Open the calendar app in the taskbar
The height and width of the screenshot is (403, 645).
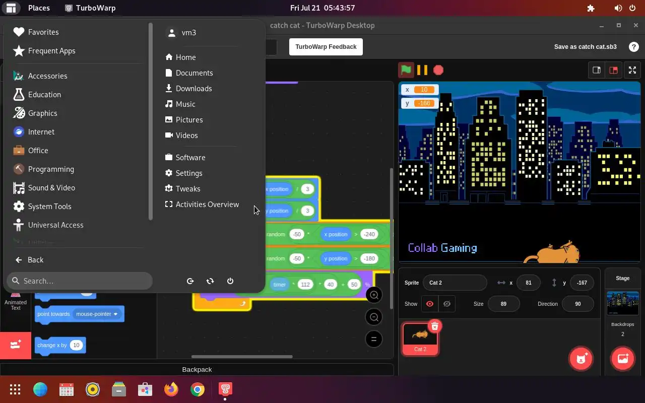tap(67, 389)
